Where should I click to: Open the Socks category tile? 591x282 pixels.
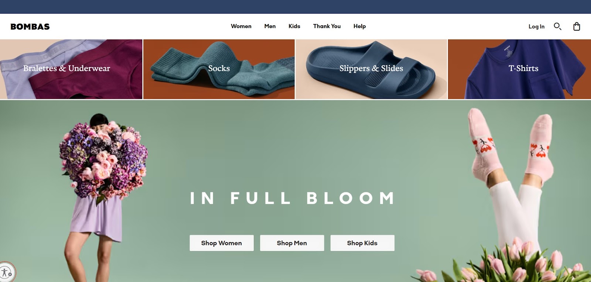pyautogui.click(x=219, y=69)
